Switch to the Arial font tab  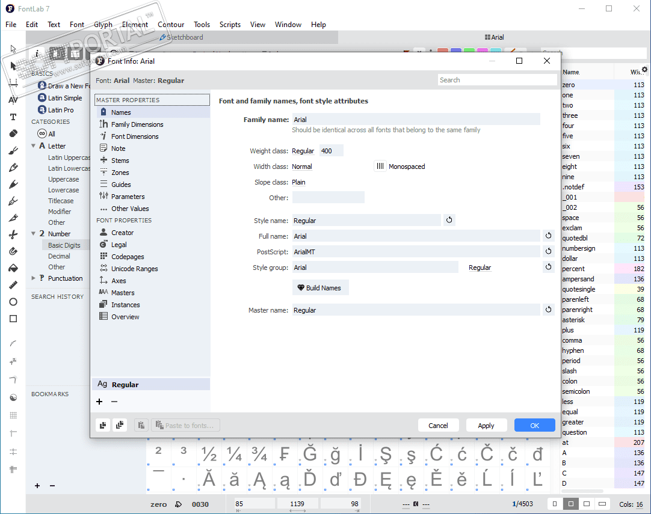click(494, 37)
